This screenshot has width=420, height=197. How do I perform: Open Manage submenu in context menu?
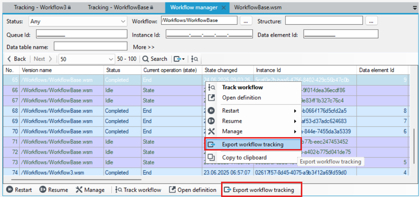pyautogui.click(x=253, y=131)
